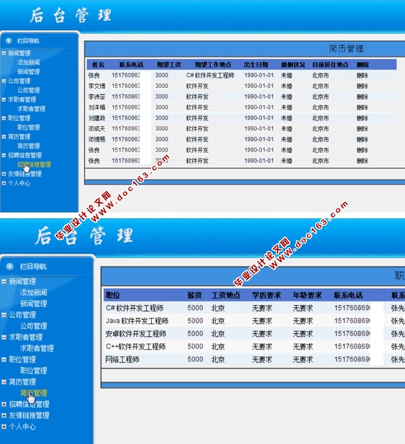Select the C++软件开发工程师 job row
This screenshot has height=444, width=405.
click(254, 347)
